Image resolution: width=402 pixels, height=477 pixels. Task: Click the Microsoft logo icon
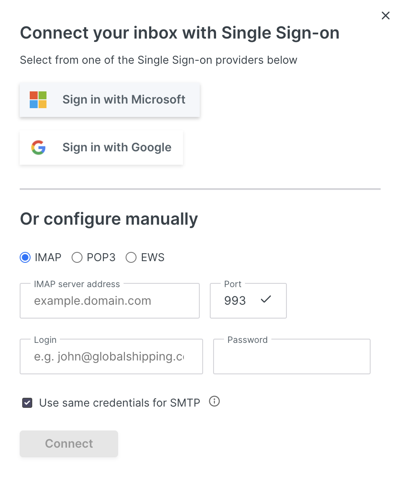click(38, 100)
